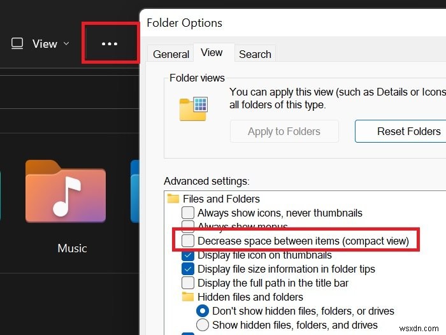The height and width of the screenshot is (335, 446).
Task: Switch to the Search tab
Action: point(255,54)
